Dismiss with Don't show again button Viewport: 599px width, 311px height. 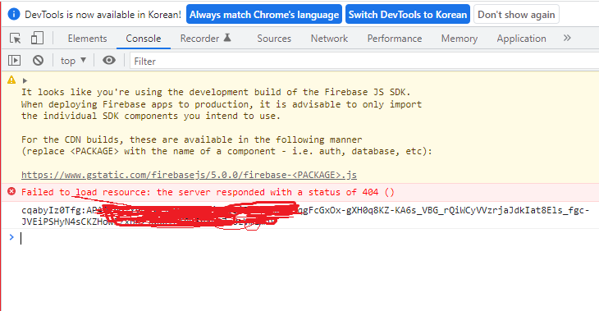coord(516,15)
